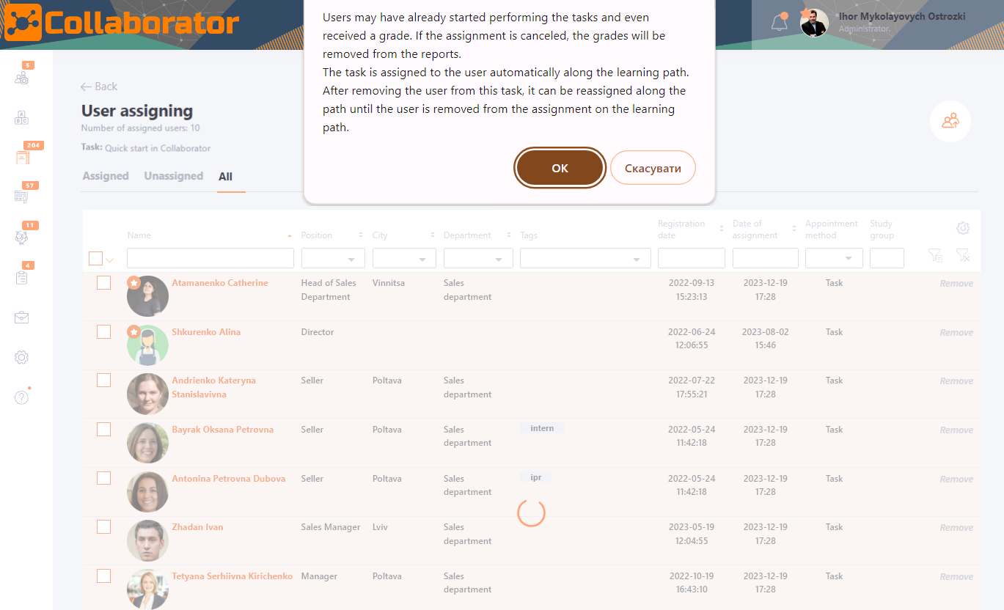Open the Courses book icon with badge 204

click(x=21, y=156)
